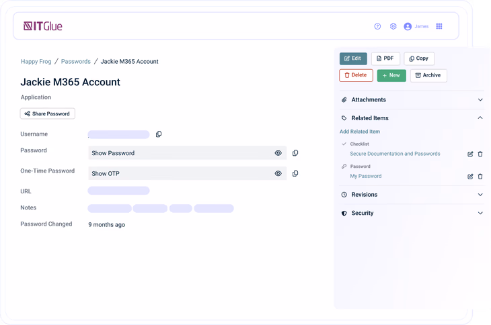Click the Show Password field

click(x=187, y=153)
